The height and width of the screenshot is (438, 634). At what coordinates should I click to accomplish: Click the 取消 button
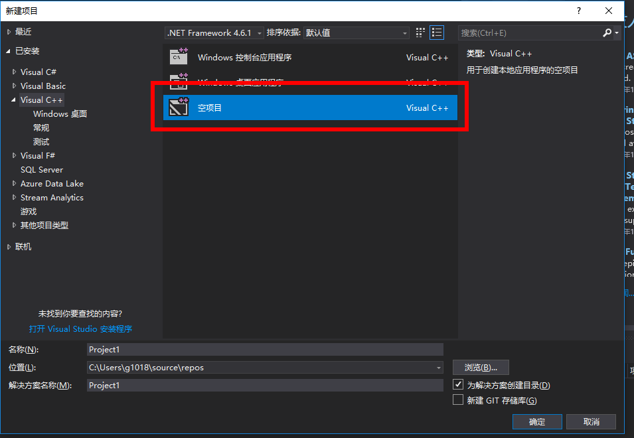tap(591, 422)
